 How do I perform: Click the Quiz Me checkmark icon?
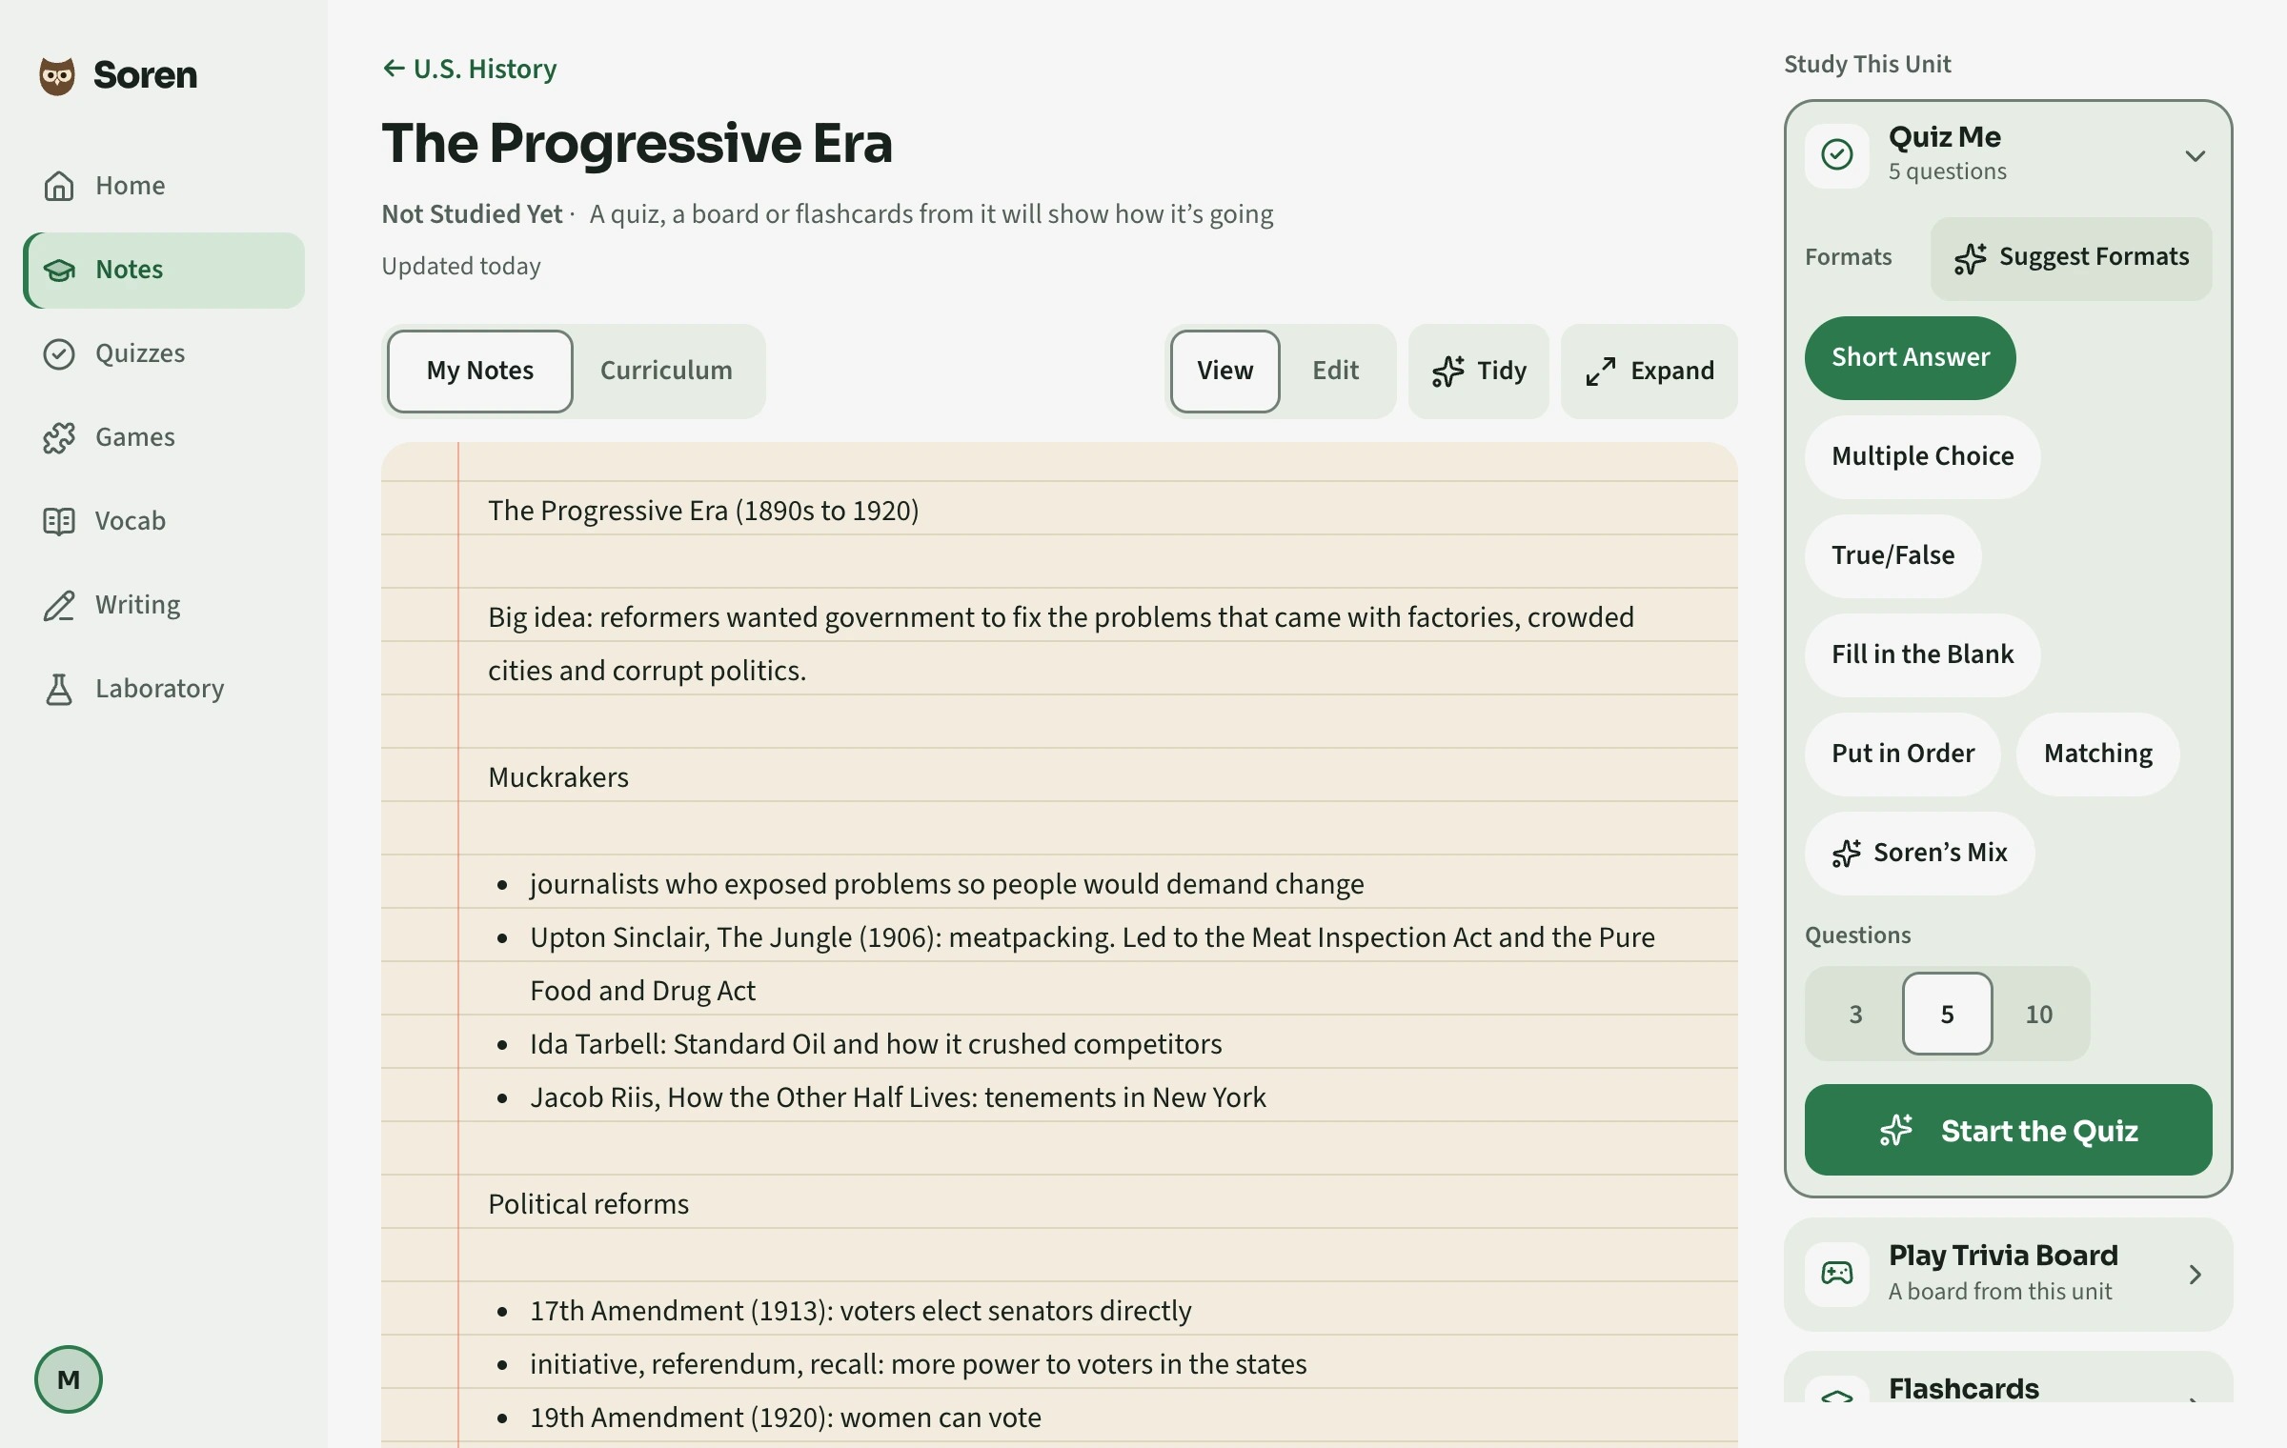pos(1837,154)
